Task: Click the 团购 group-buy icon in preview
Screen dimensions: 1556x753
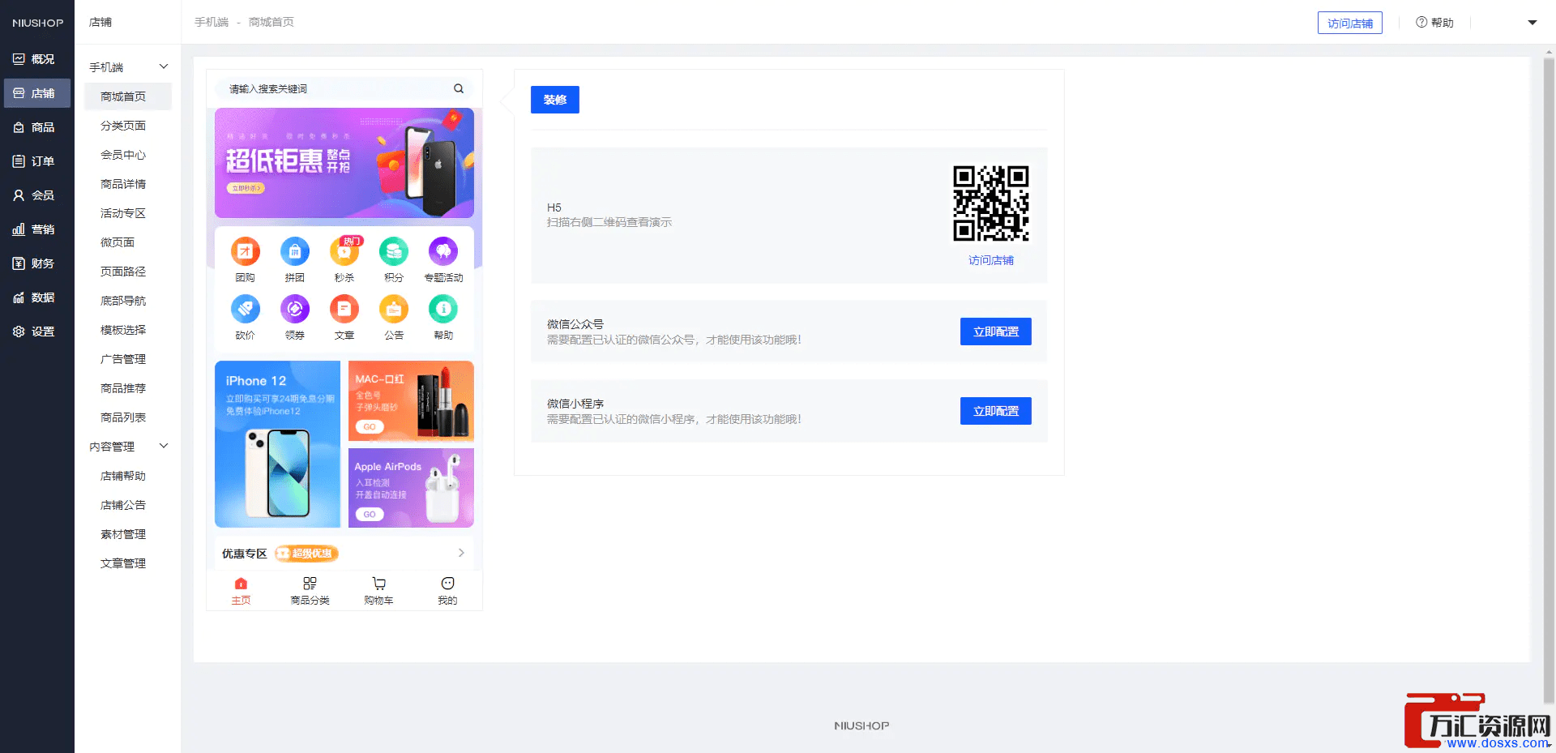Action: click(245, 252)
